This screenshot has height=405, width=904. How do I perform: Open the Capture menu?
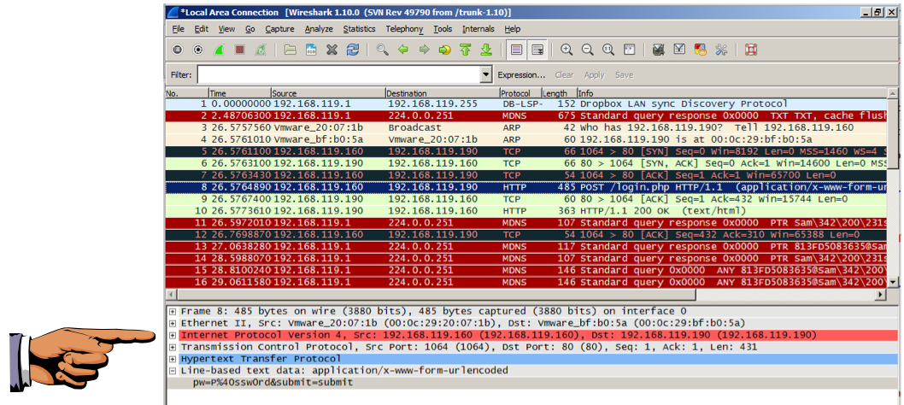(x=279, y=29)
